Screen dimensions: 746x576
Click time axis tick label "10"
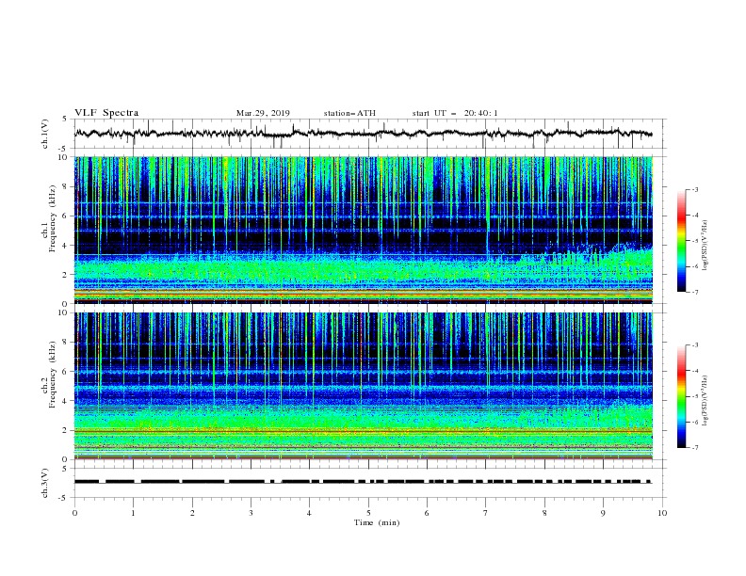pyautogui.click(x=662, y=513)
